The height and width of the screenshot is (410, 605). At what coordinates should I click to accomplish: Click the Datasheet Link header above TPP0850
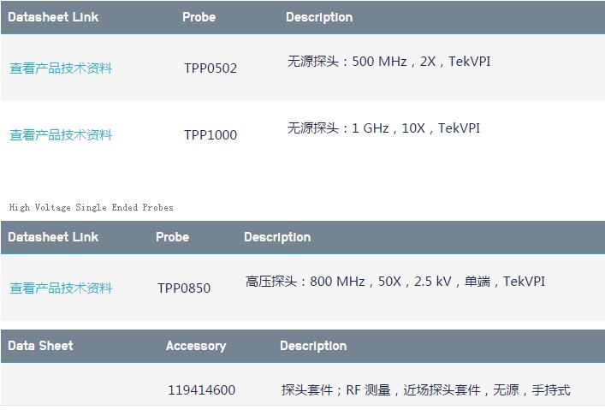[x=54, y=237]
